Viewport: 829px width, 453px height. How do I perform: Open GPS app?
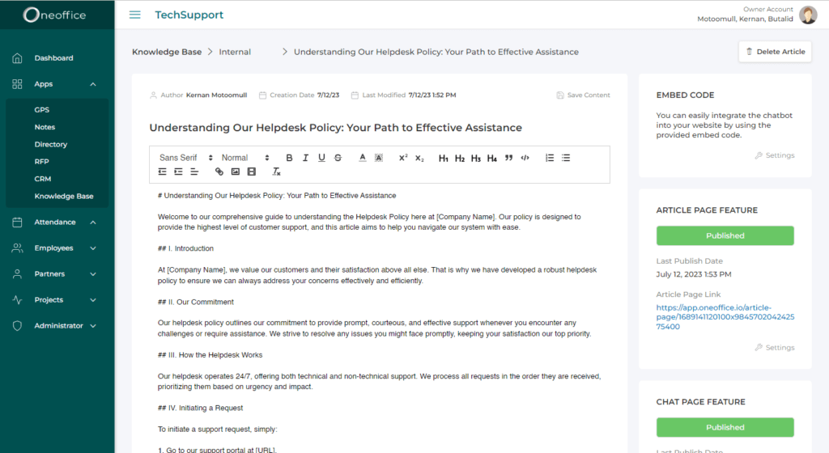point(42,110)
